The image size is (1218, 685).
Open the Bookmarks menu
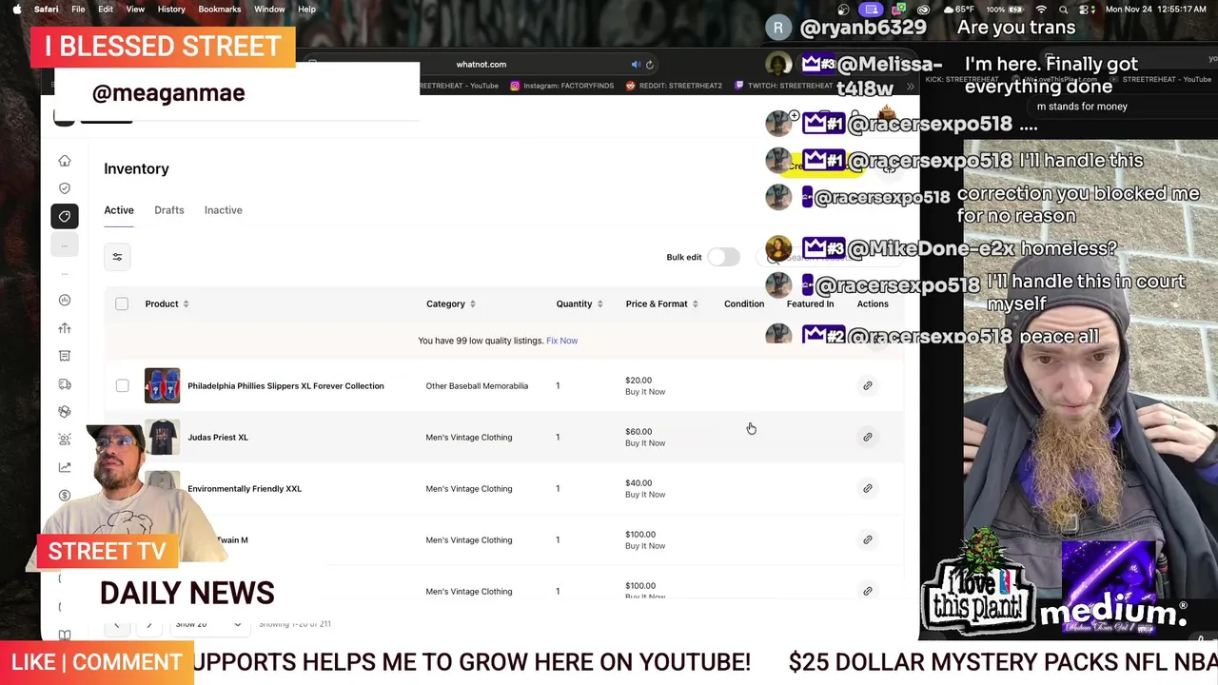[x=220, y=10]
